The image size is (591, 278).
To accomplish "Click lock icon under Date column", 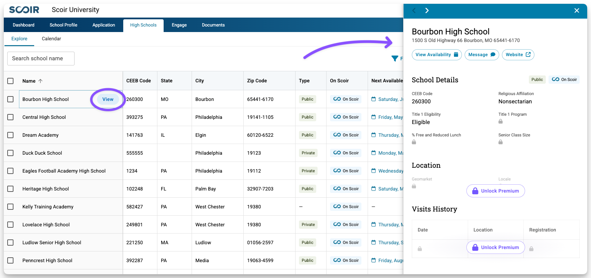I will [x=420, y=249].
